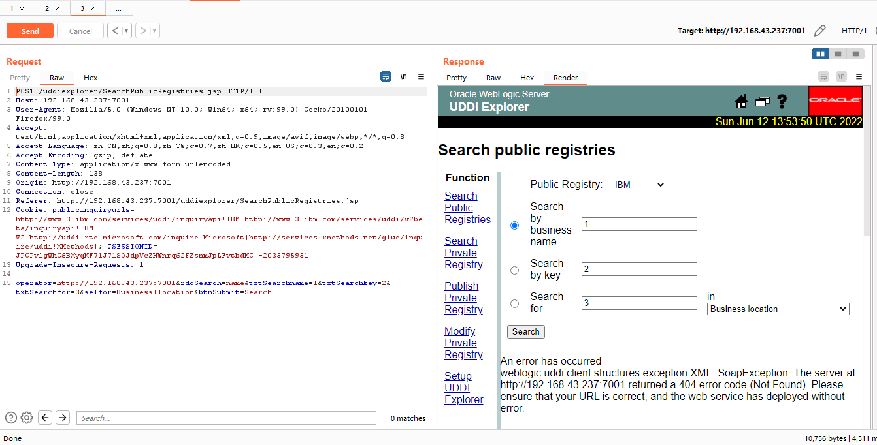Open the Business location dropdown
Image resolution: width=877 pixels, height=445 pixels.
pyautogui.click(x=778, y=309)
